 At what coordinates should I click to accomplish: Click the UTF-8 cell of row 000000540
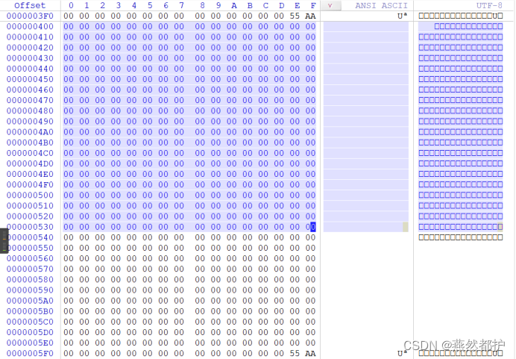pos(461,237)
